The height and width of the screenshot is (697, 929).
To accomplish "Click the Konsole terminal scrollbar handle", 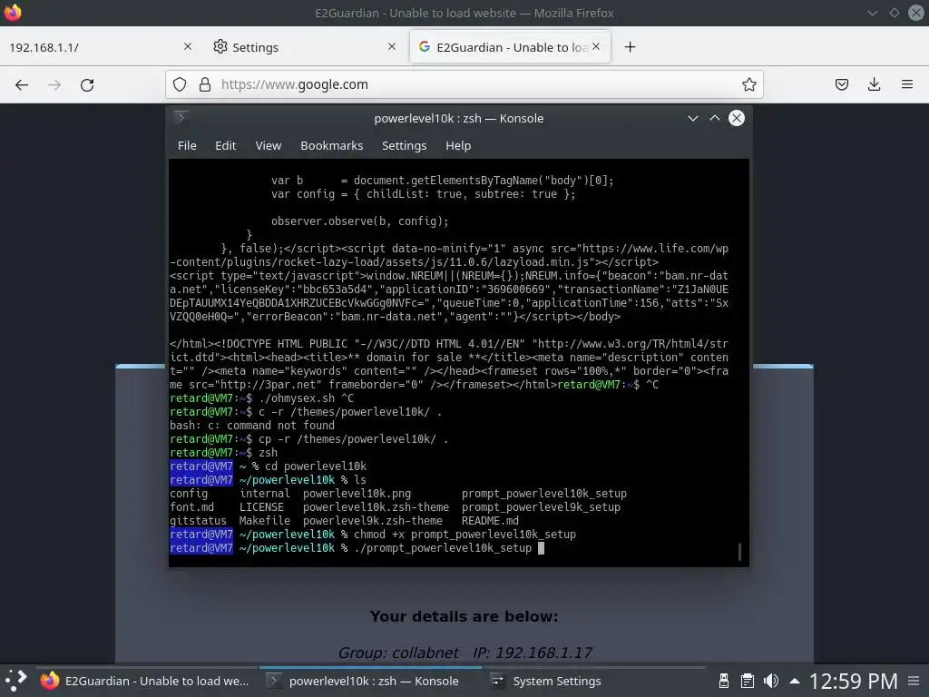I will coord(739,551).
